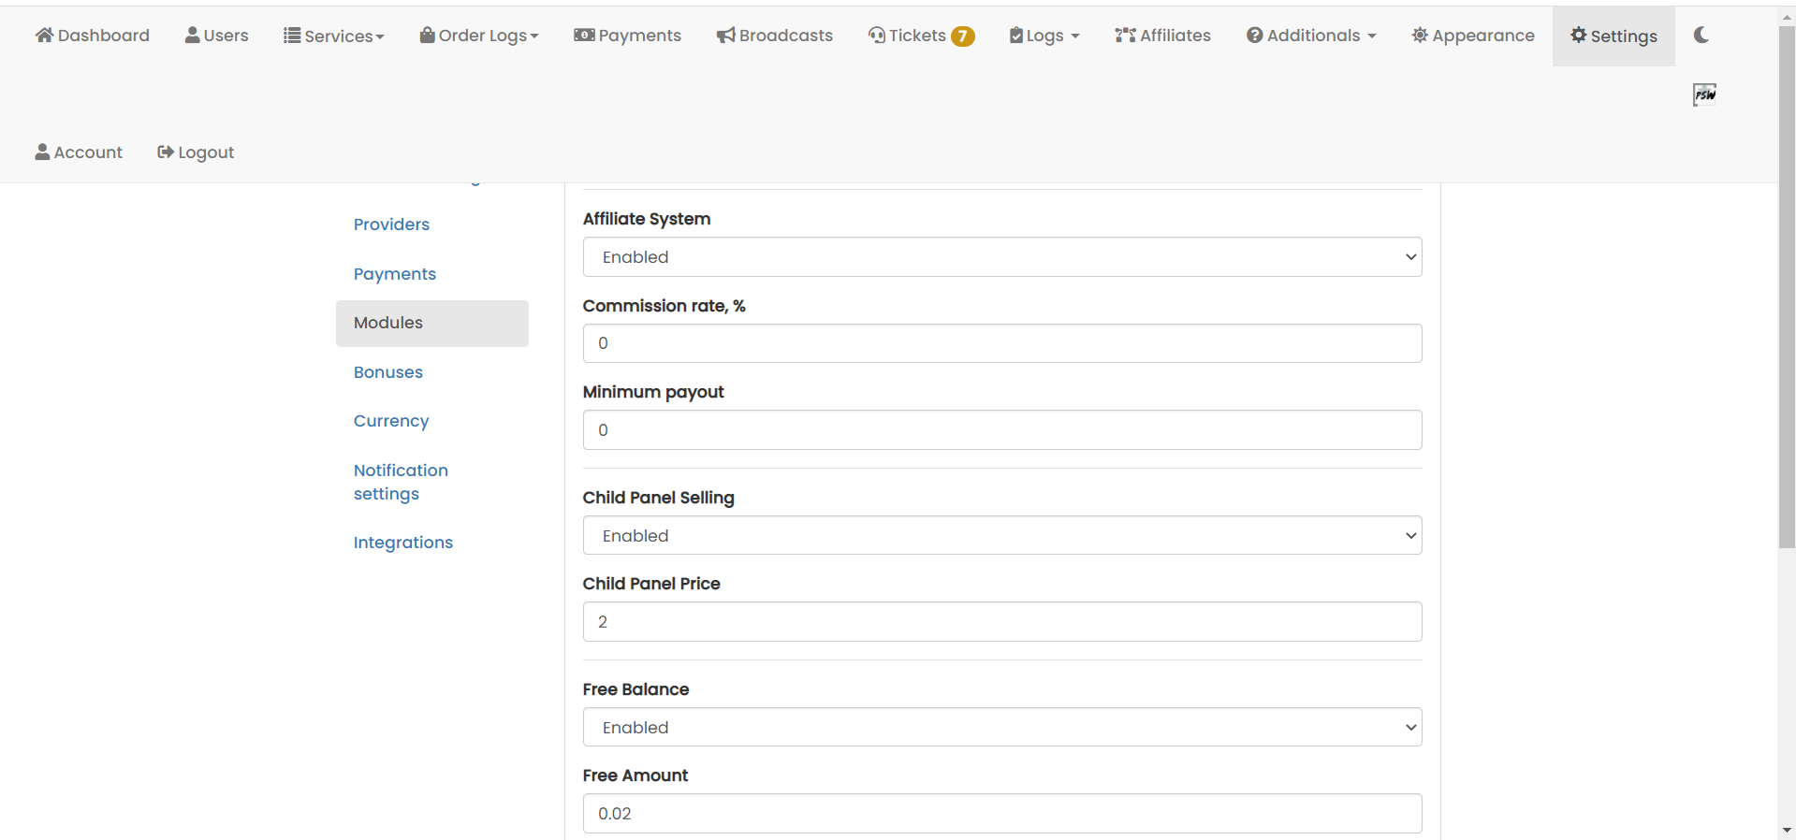
Task: Open the Appearance nav item
Action: click(x=1473, y=36)
